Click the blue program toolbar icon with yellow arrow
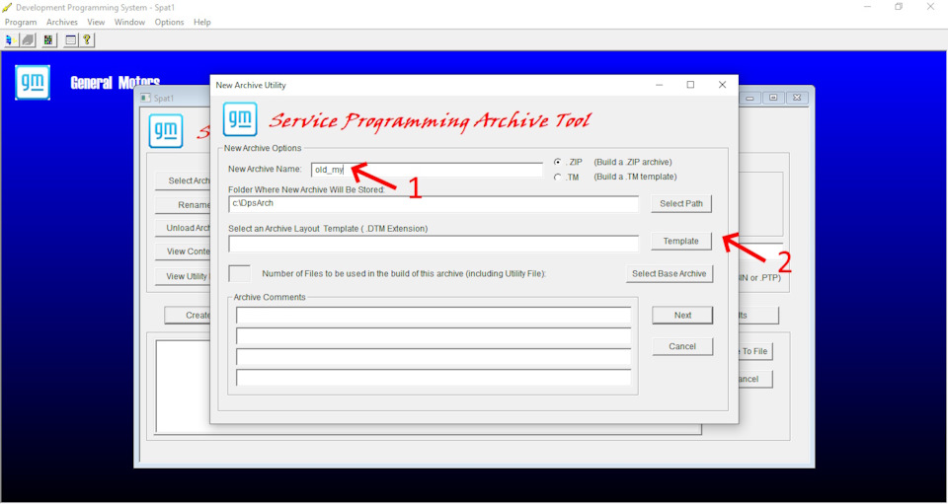Viewport: 948px width, 504px height. (10, 40)
